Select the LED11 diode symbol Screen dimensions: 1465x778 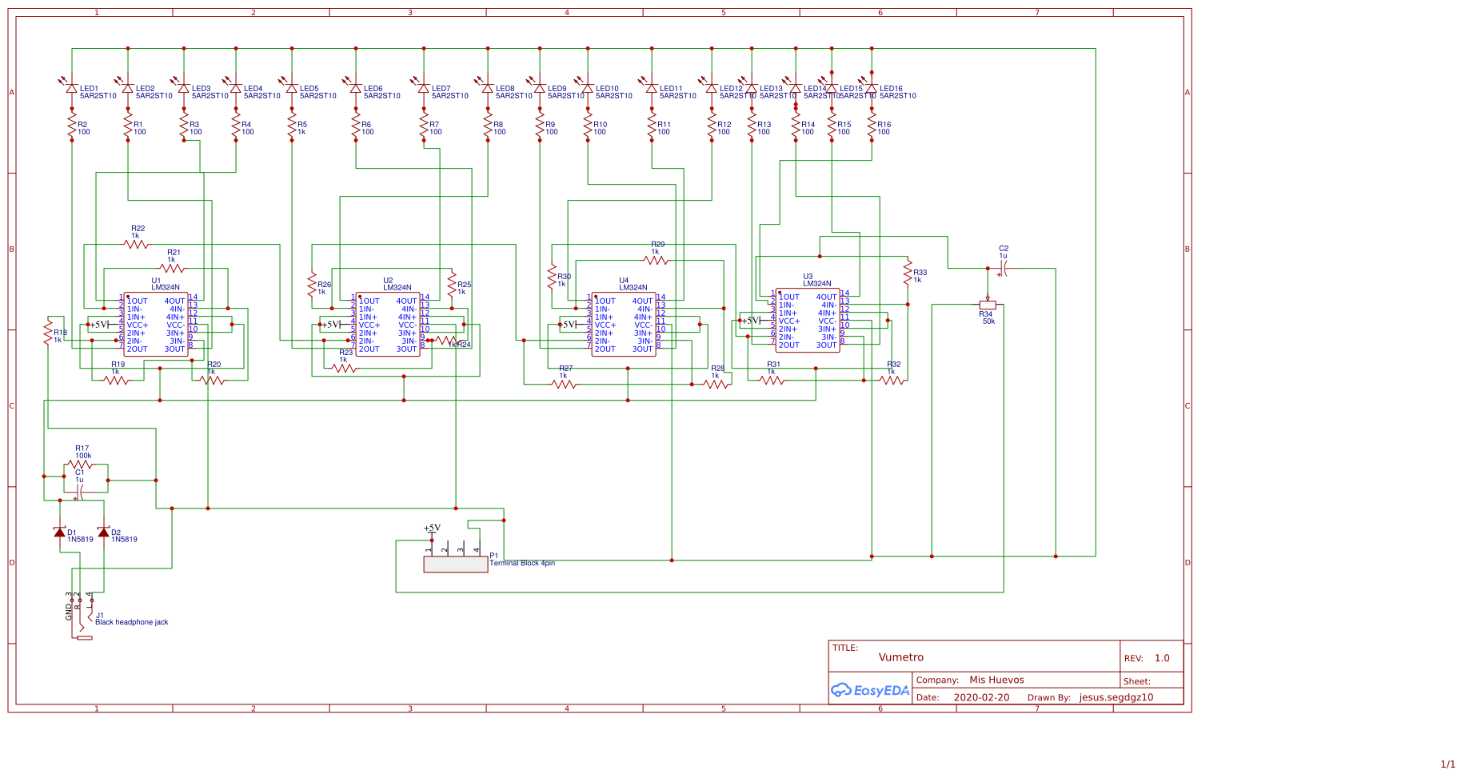point(649,86)
